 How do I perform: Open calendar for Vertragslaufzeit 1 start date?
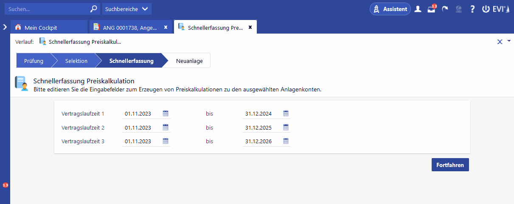[x=166, y=113]
